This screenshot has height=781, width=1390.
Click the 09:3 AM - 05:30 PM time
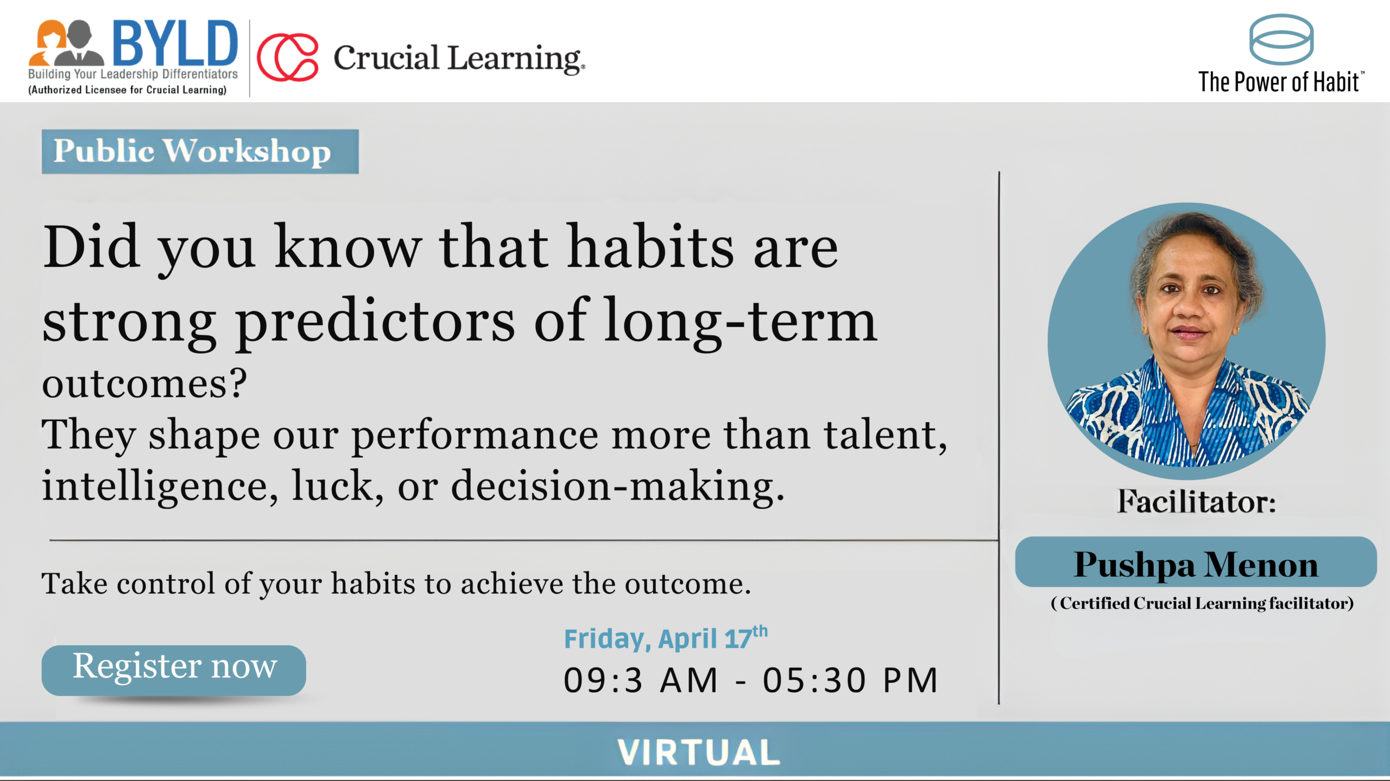click(751, 680)
